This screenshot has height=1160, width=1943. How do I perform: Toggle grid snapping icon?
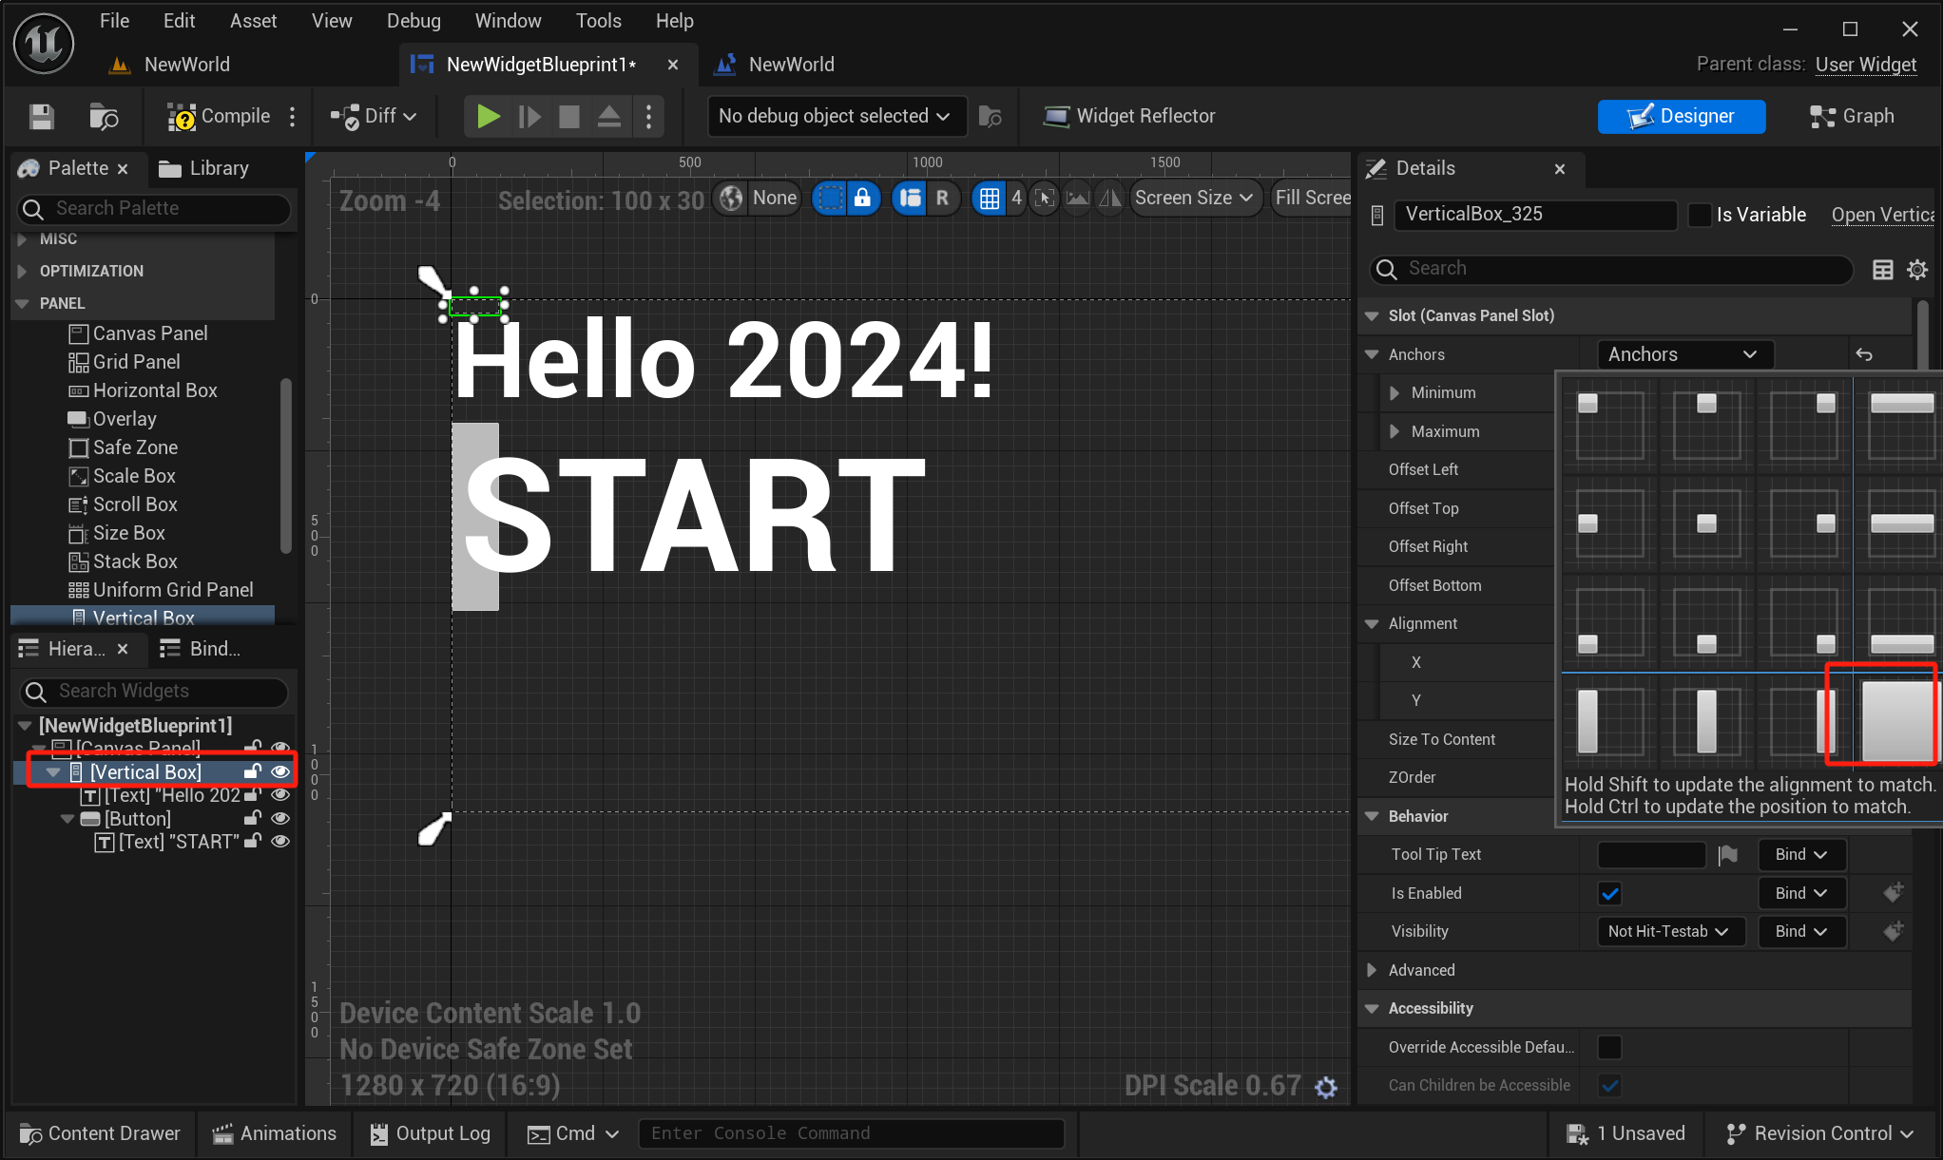pyautogui.click(x=990, y=198)
